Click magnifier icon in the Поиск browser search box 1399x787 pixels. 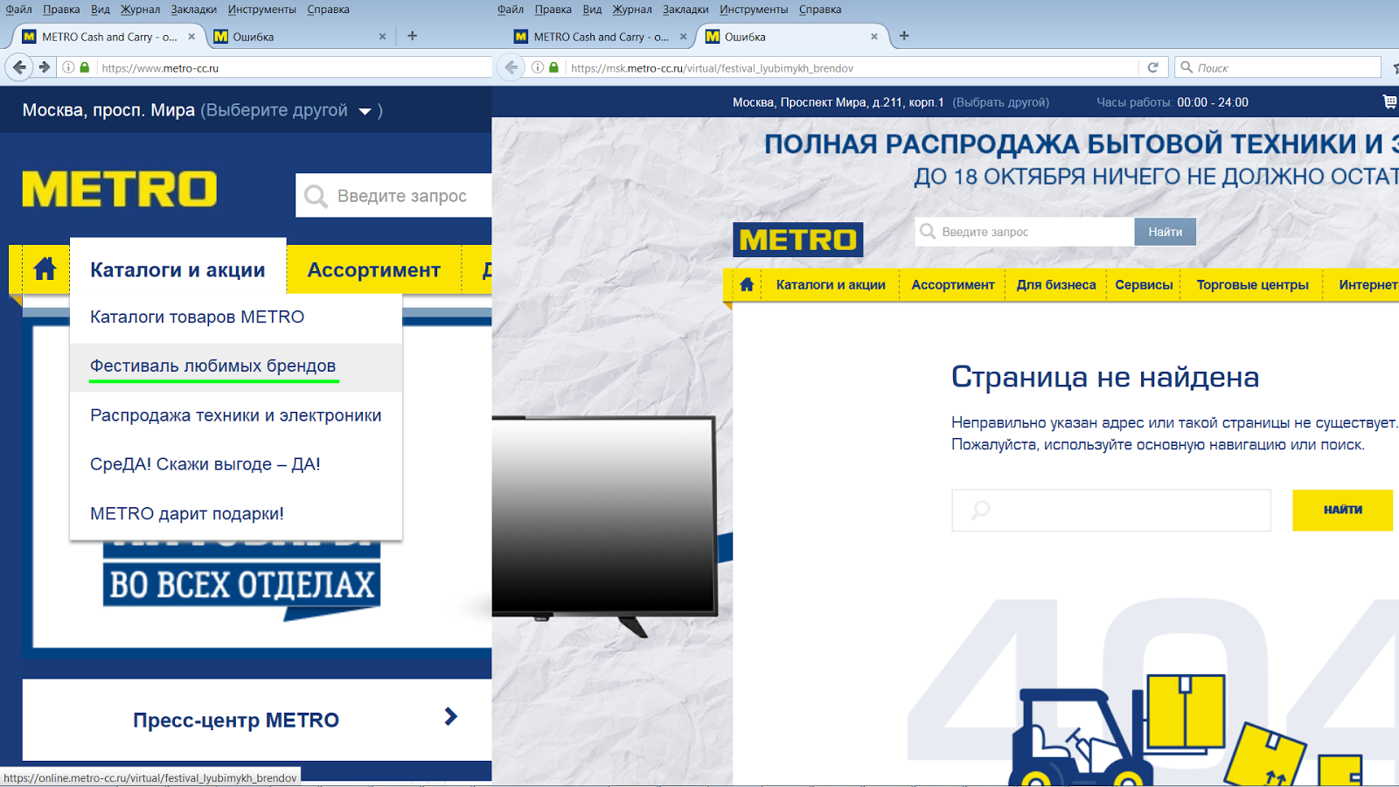coord(1187,67)
